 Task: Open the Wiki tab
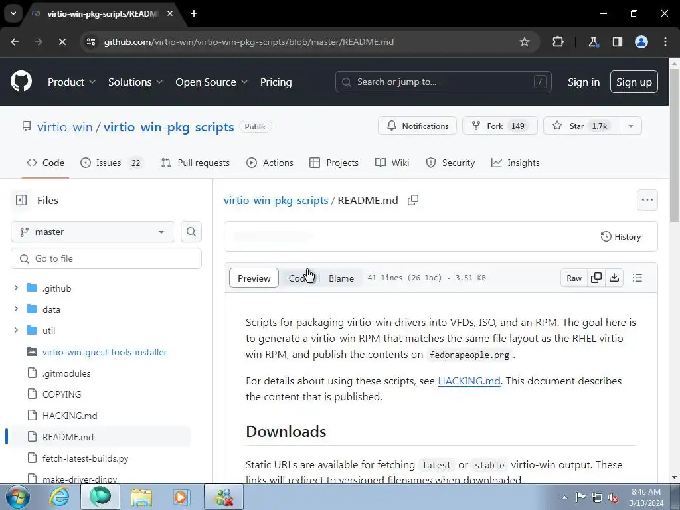[x=392, y=163]
